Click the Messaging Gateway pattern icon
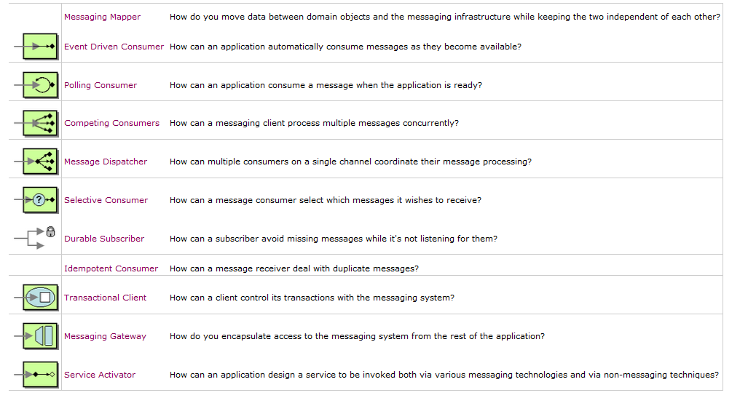 pyautogui.click(x=39, y=336)
